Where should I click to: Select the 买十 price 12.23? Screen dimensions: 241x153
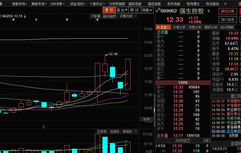click(178, 128)
